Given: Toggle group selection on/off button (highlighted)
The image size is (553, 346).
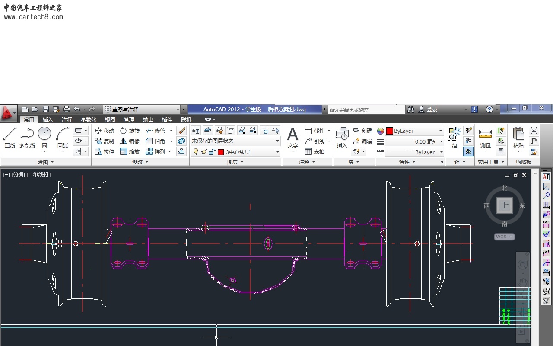Looking at the screenshot, I should [468, 151].
